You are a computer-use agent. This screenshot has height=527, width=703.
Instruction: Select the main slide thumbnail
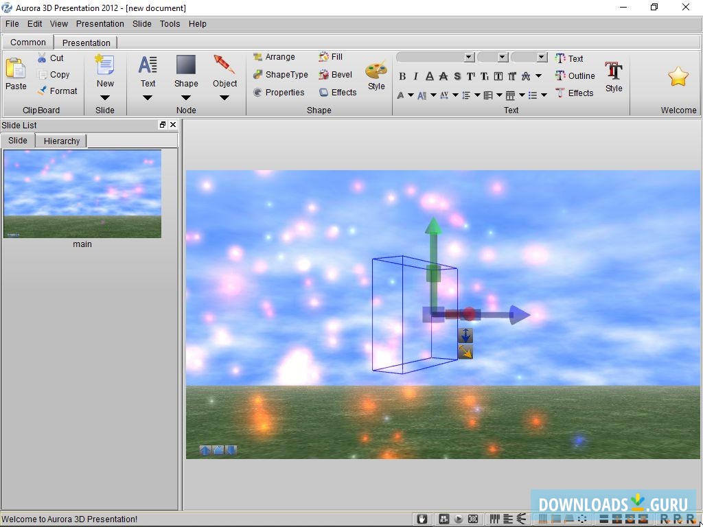pos(82,194)
